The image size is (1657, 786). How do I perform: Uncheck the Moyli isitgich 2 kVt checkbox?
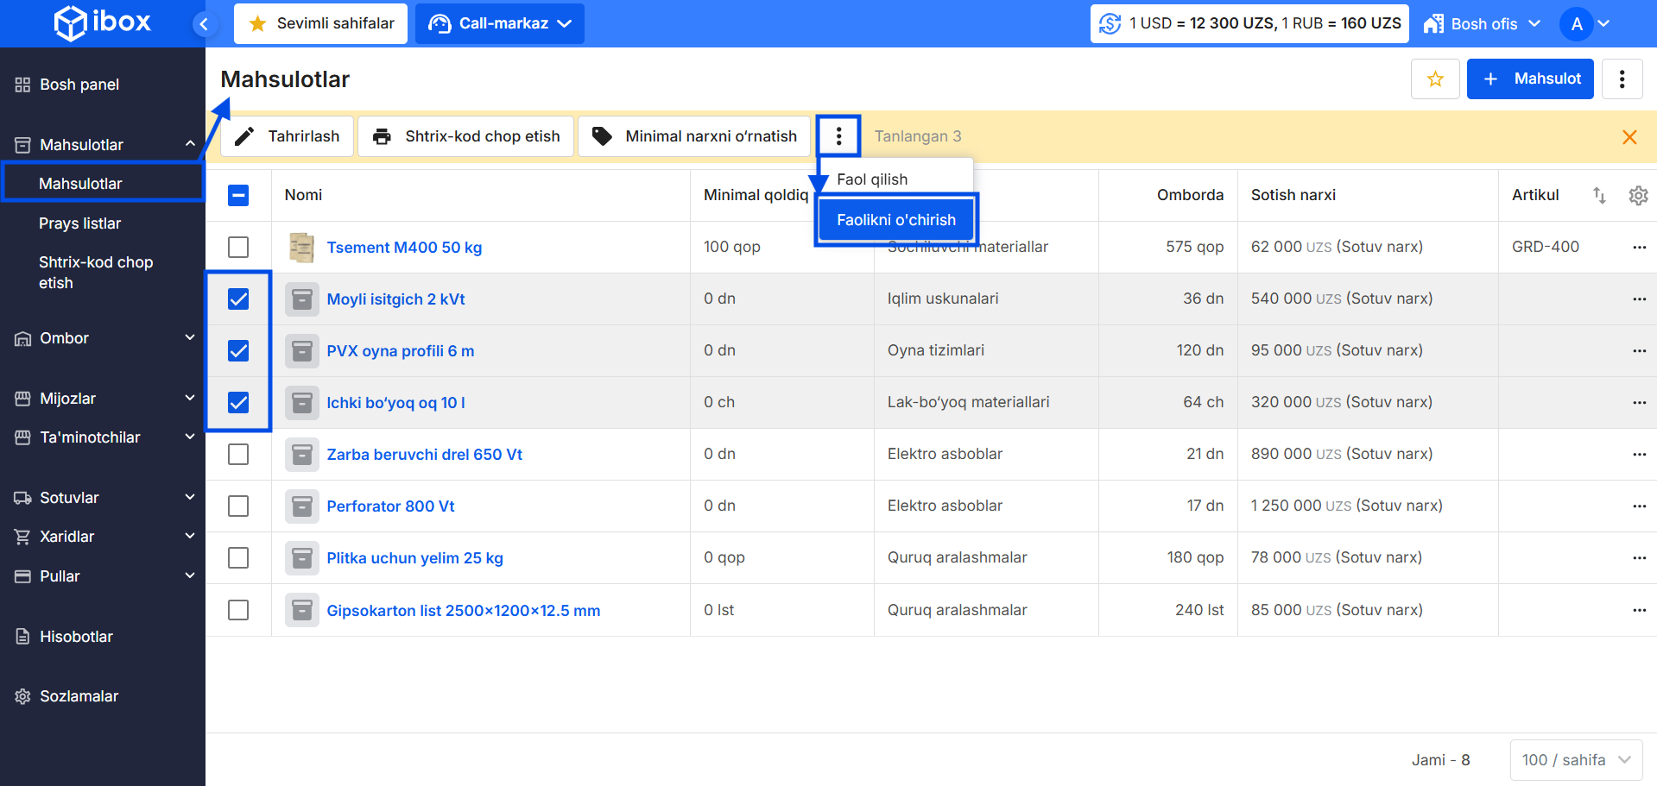[x=238, y=299]
